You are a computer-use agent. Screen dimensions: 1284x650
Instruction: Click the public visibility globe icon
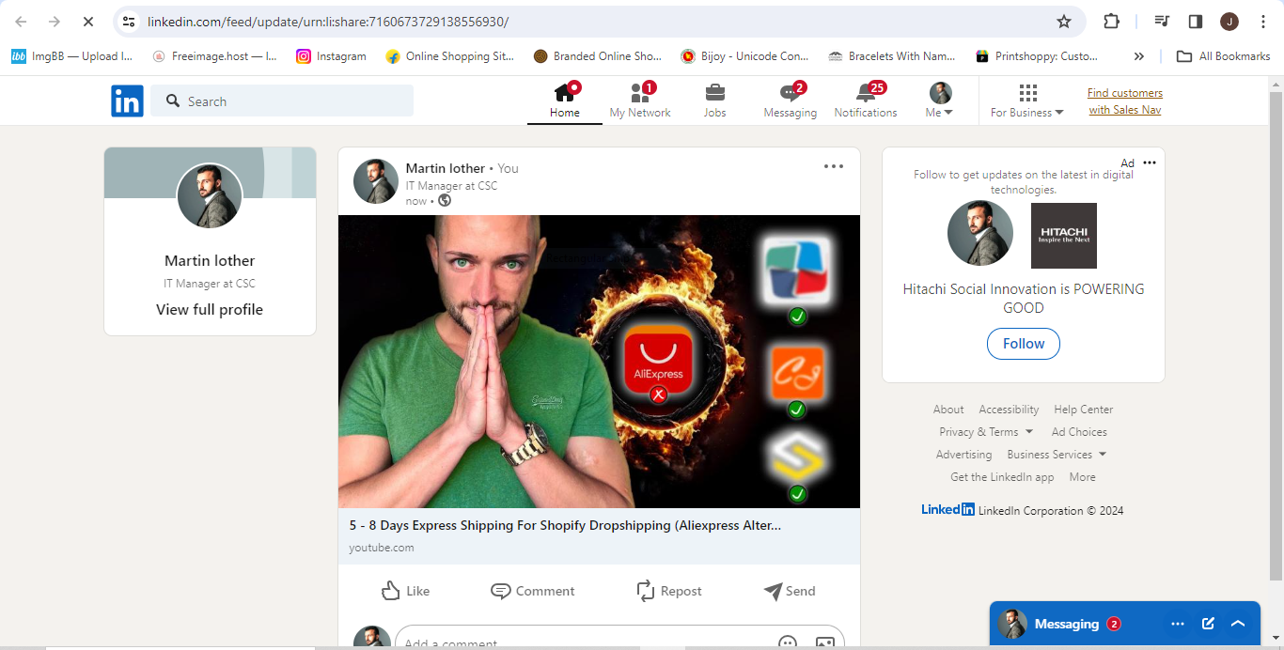click(445, 200)
